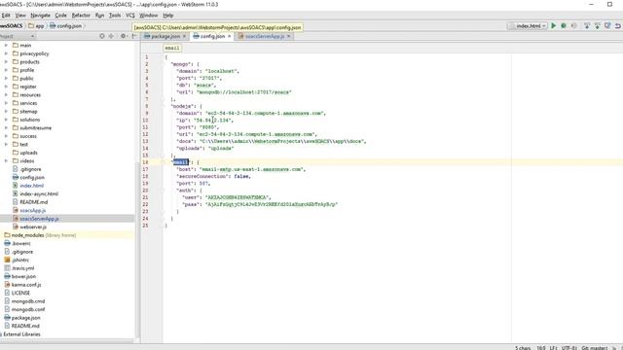
Task: Click the scroll from source target icon
Action: click(102, 36)
